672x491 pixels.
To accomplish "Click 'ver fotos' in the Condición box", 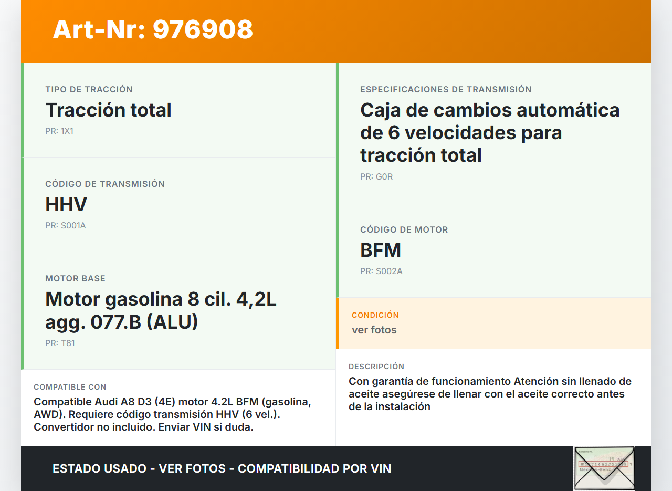I will tap(374, 330).
